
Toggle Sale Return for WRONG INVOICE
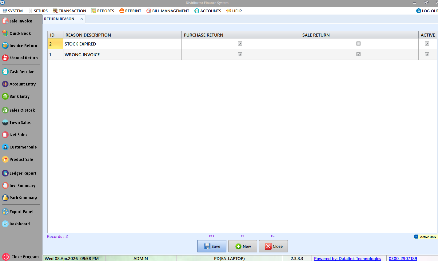(x=359, y=54)
